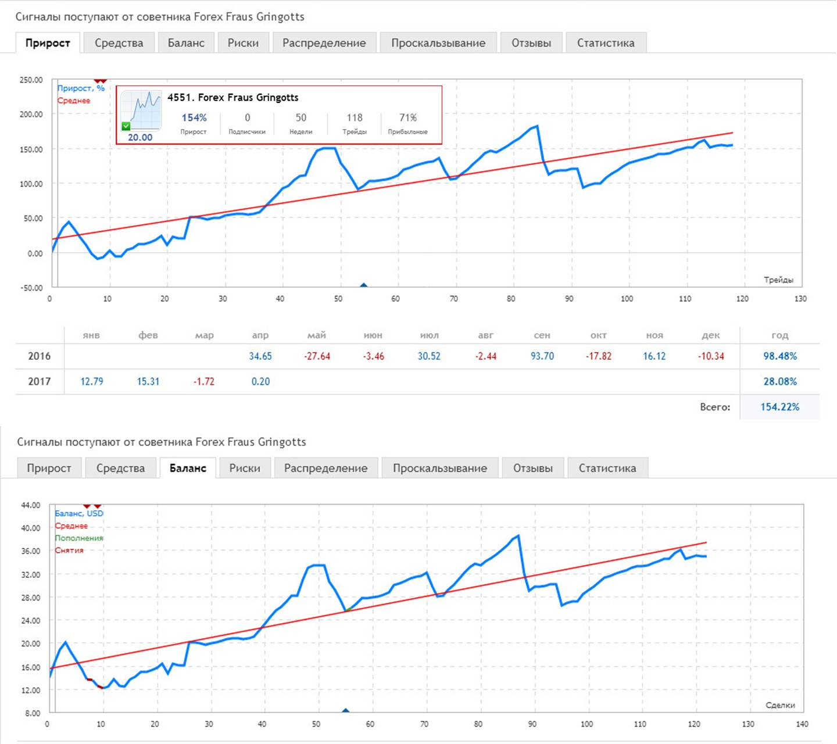Click total growth value 154.22%
Image resolution: width=837 pixels, height=744 pixels.
click(x=780, y=407)
